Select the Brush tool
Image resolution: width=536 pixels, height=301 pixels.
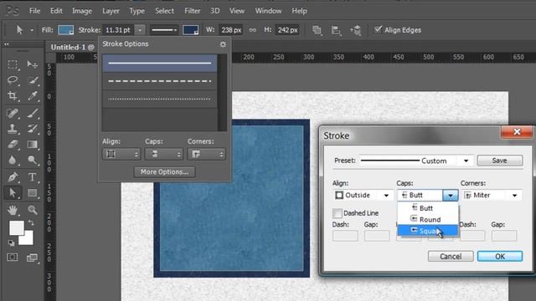click(33, 113)
